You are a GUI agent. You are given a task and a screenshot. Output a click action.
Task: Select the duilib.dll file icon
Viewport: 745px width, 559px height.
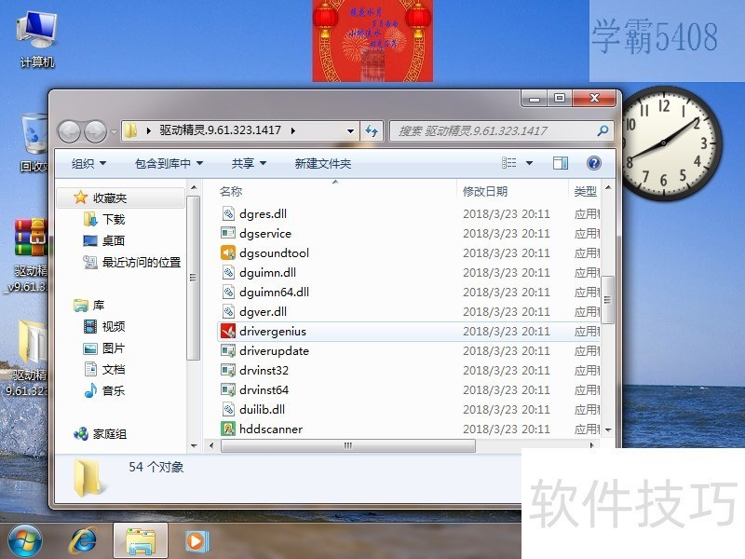[228, 409]
